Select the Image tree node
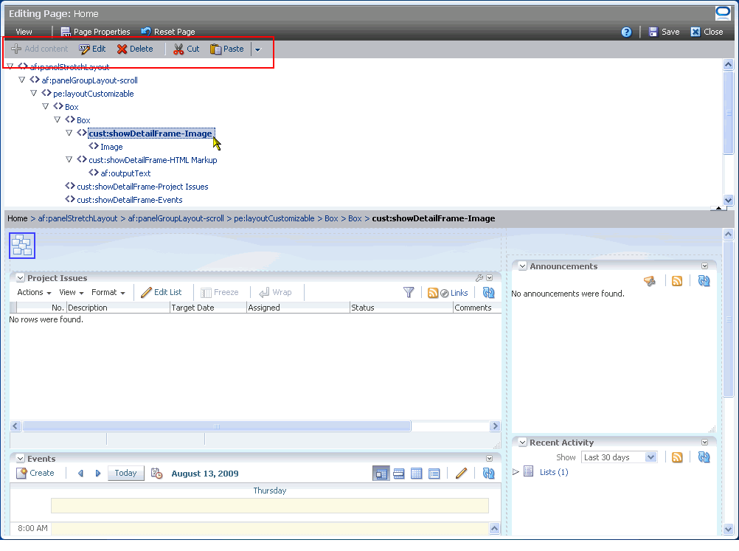The image size is (739, 551). (x=111, y=147)
